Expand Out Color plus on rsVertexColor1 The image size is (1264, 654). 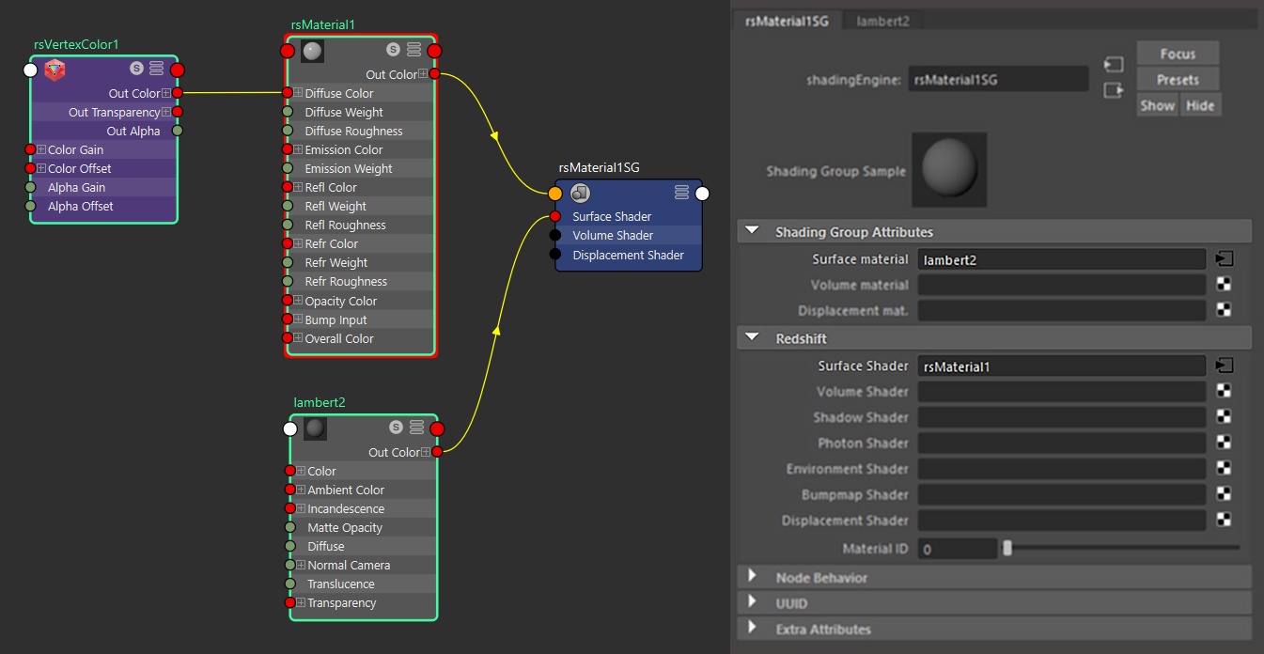[x=166, y=93]
